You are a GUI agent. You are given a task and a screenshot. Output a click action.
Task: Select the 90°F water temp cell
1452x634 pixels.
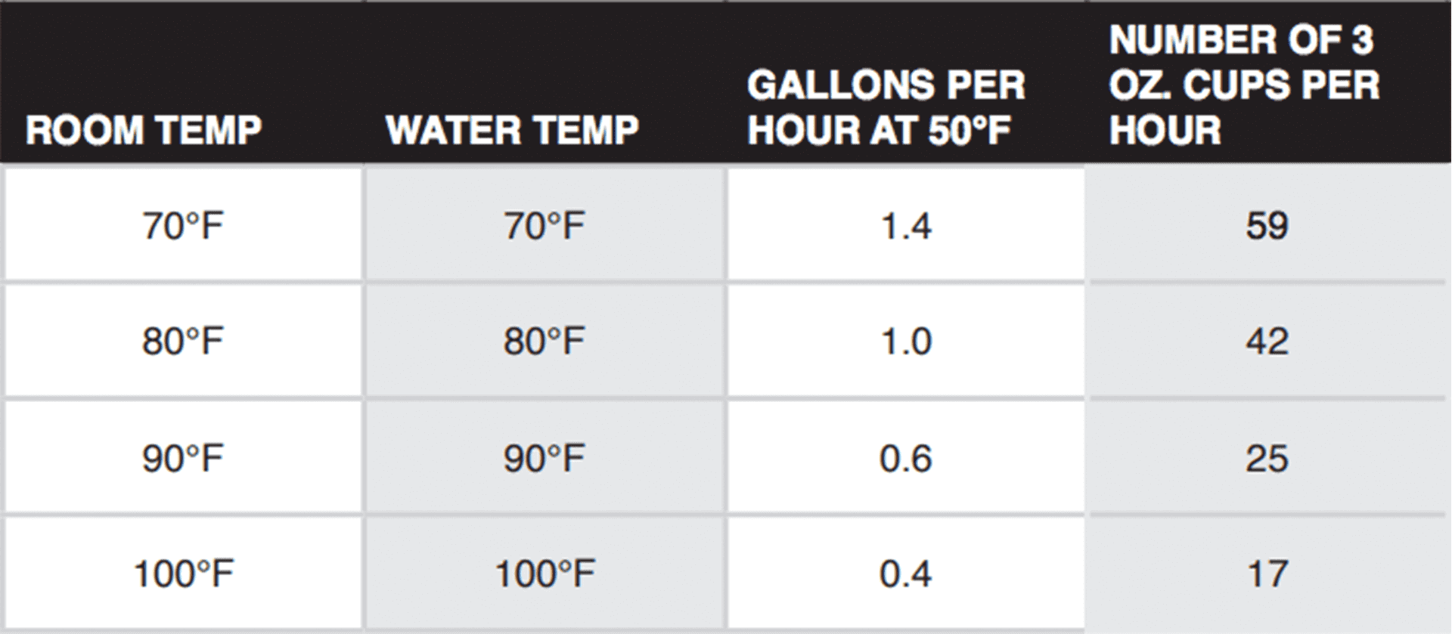544,459
